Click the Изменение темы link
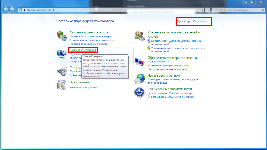The height and width of the screenshot is (150, 267). [159, 61]
